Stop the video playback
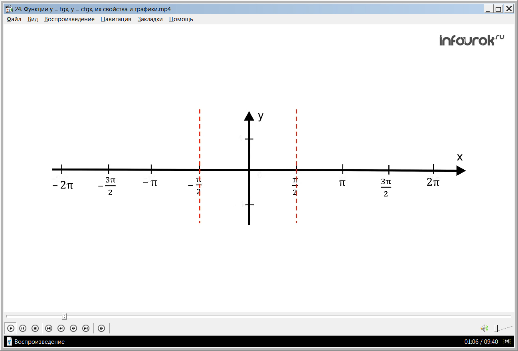Image resolution: width=518 pixels, height=351 pixels. pyautogui.click(x=35, y=328)
